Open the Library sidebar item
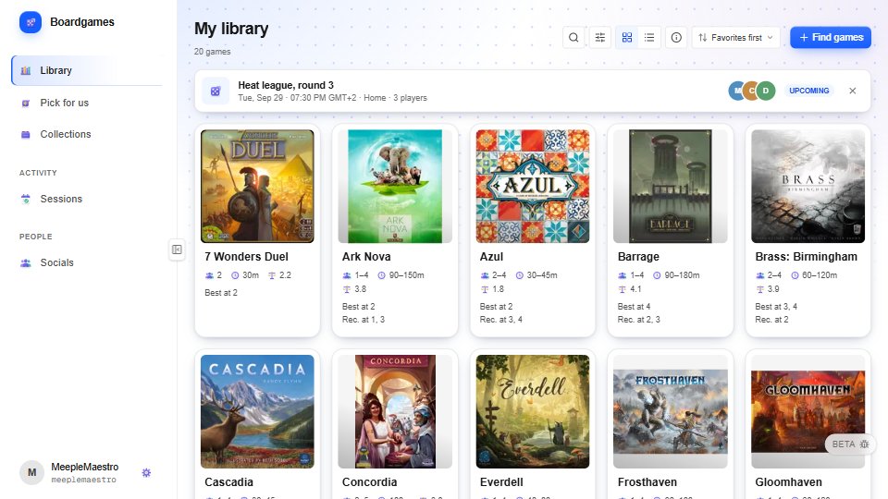The width and height of the screenshot is (888, 499). click(x=87, y=71)
